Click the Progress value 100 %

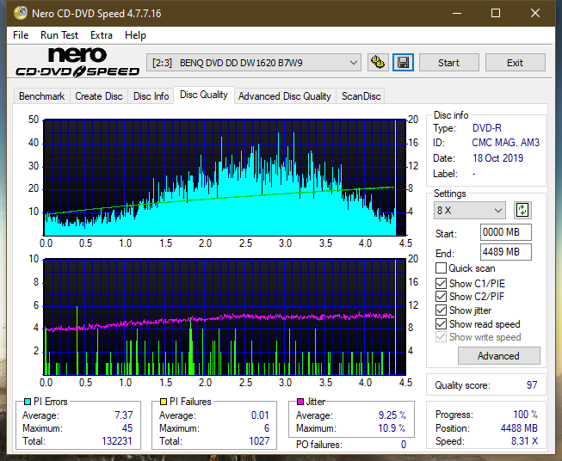(526, 415)
